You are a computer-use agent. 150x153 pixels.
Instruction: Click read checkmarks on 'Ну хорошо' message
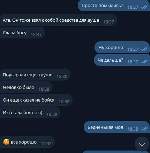144,49
